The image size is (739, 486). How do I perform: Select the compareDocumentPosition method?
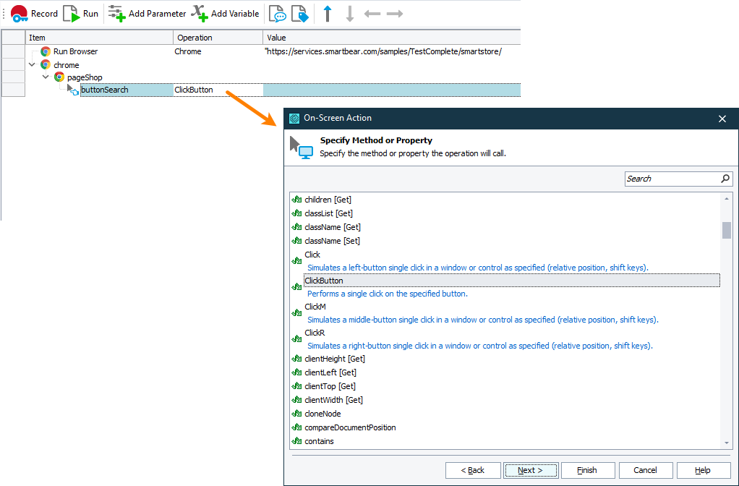coord(350,427)
